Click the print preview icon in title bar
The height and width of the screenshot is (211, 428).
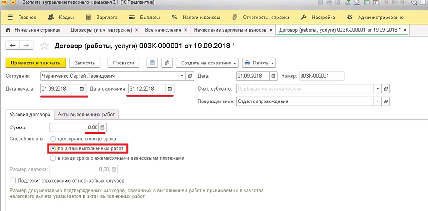click(x=338, y=3)
